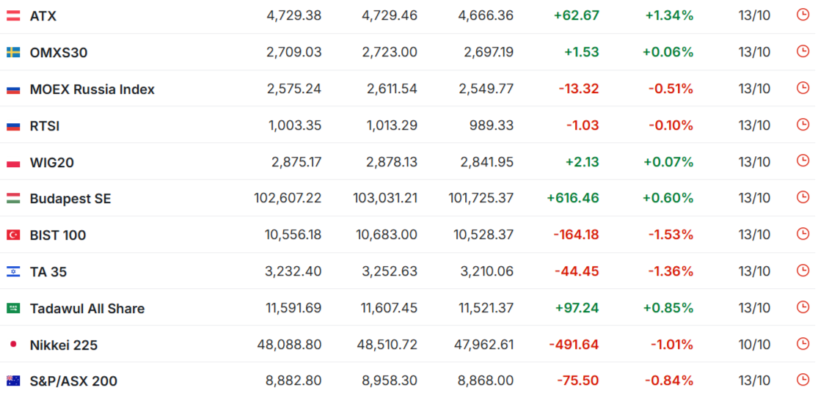
Task: Click the WIG20 row clock icon
Action: (x=803, y=161)
